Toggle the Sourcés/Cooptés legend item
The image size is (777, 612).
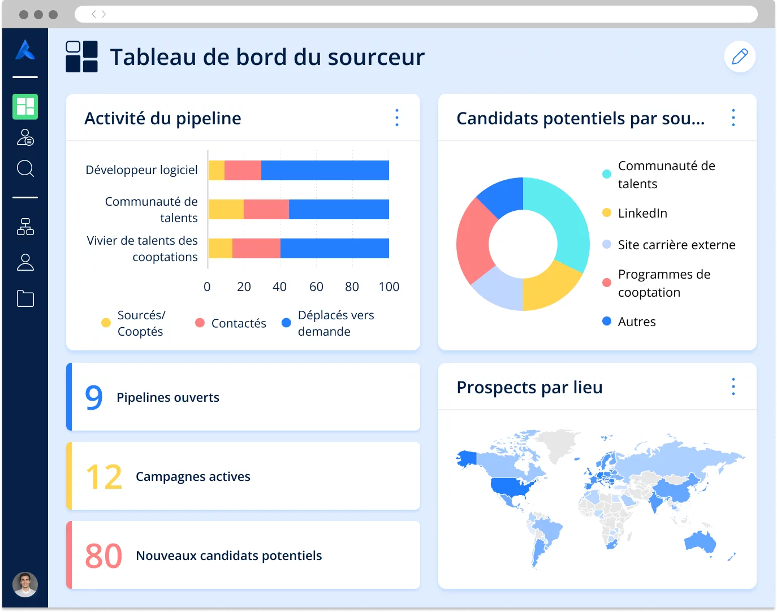pos(133,323)
